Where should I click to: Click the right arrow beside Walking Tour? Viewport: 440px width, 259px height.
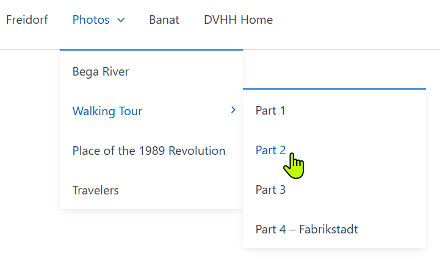[x=233, y=110]
